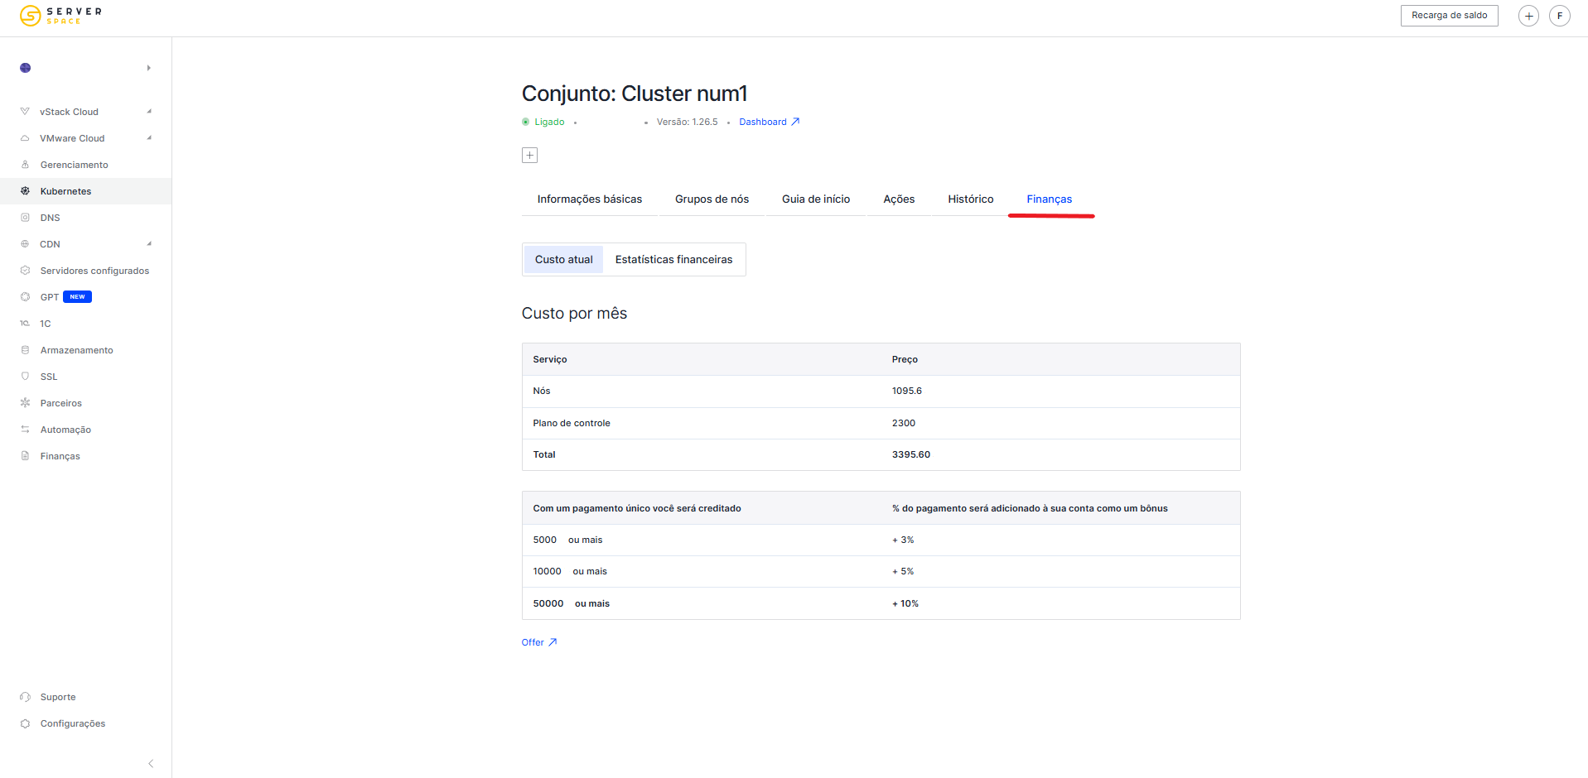Select the Custo atual toggle
Image resolution: width=1588 pixels, height=778 pixels.
click(564, 260)
